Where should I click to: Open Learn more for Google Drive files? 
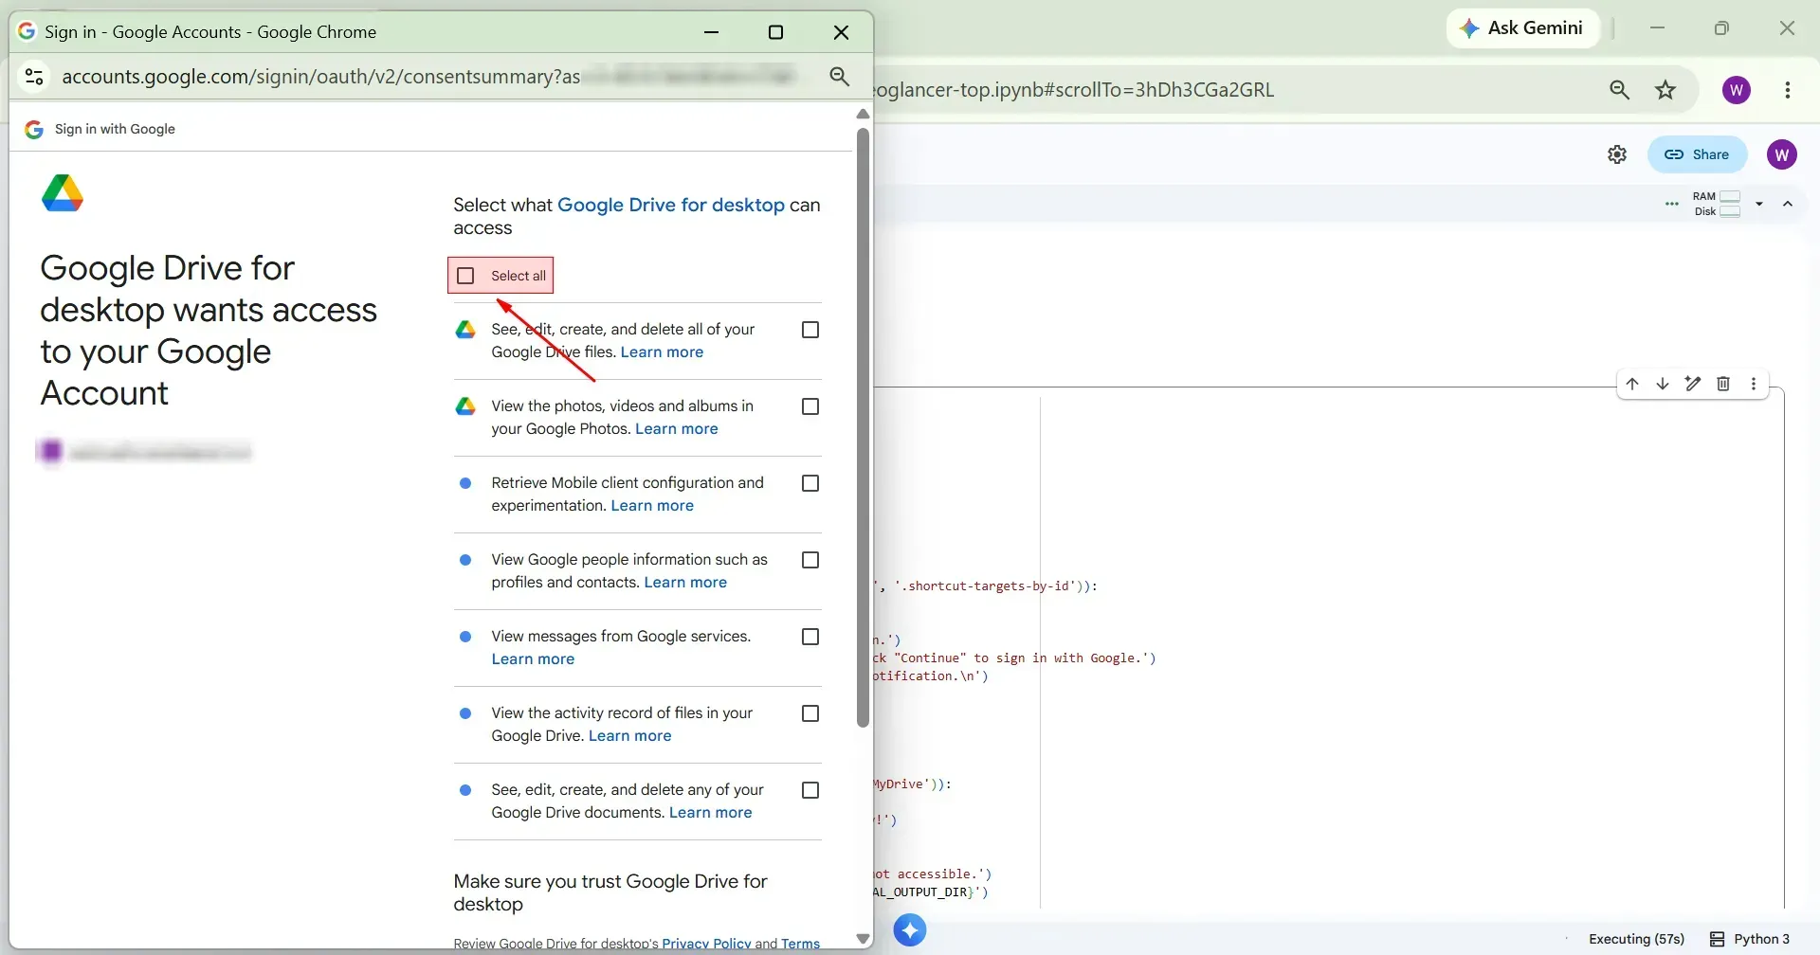point(662,352)
